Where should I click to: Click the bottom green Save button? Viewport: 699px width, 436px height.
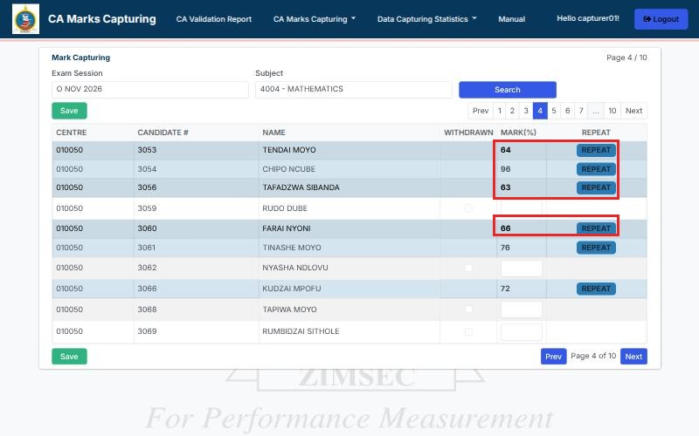(69, 357)
